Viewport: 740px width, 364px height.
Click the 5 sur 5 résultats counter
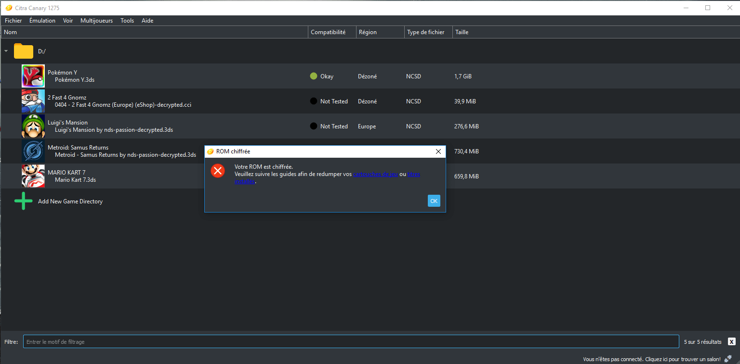703,342
